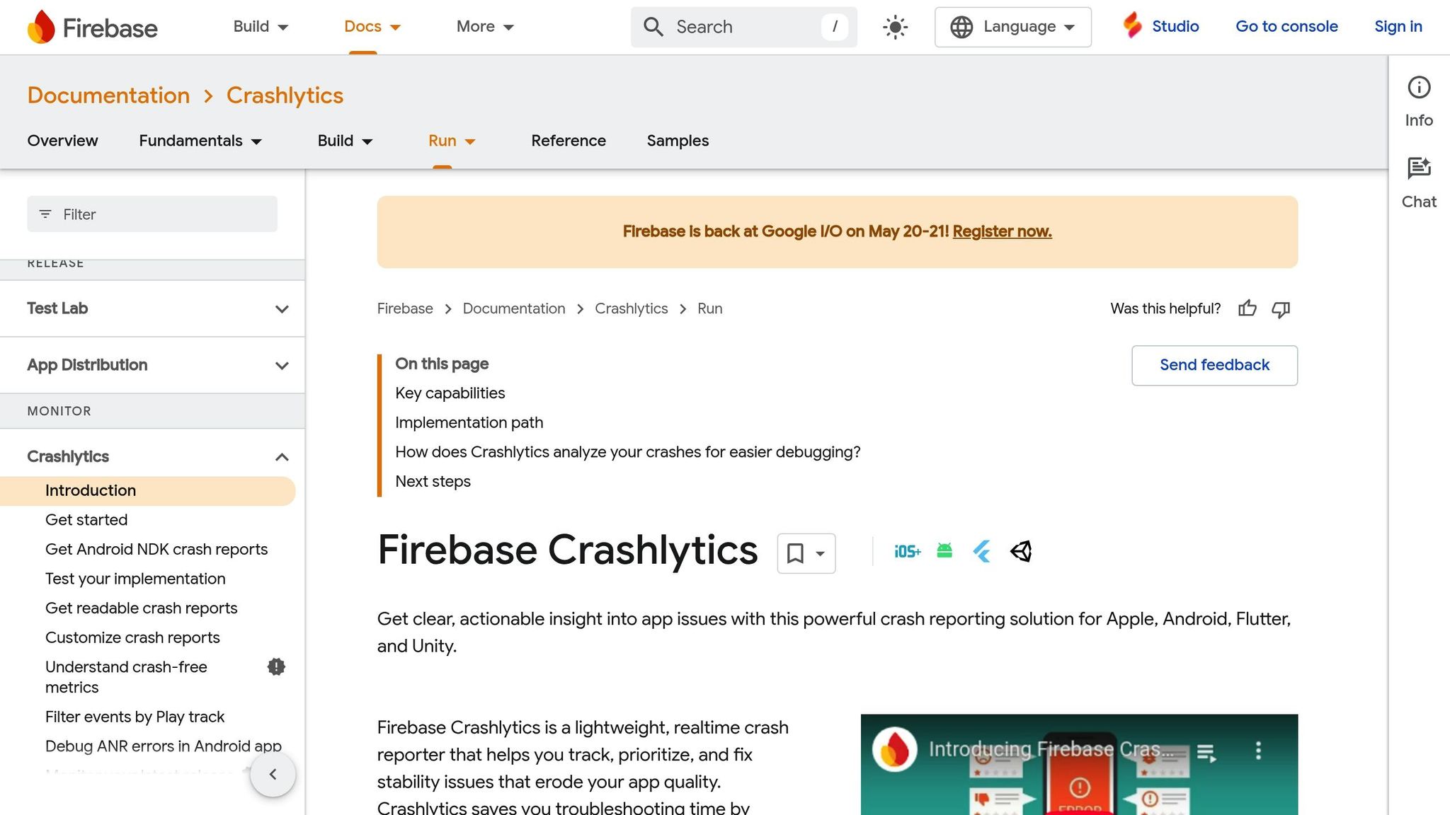Click the filter lines icon in sidebar
Viewport: 1450px width, 815px height.
tap(45, 214)
